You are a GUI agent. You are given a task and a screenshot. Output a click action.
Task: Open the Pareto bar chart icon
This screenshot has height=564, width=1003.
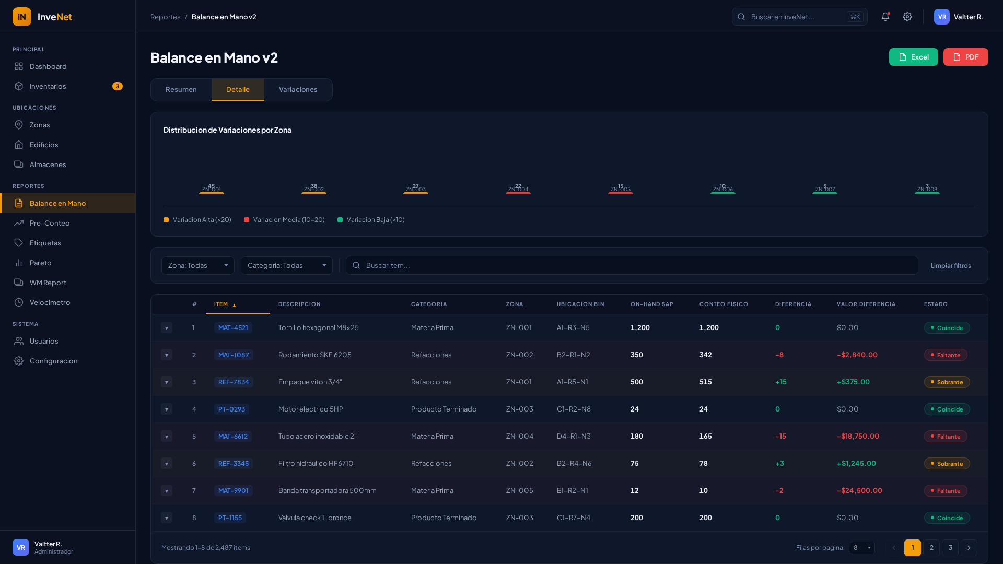[x=19, y=263]
